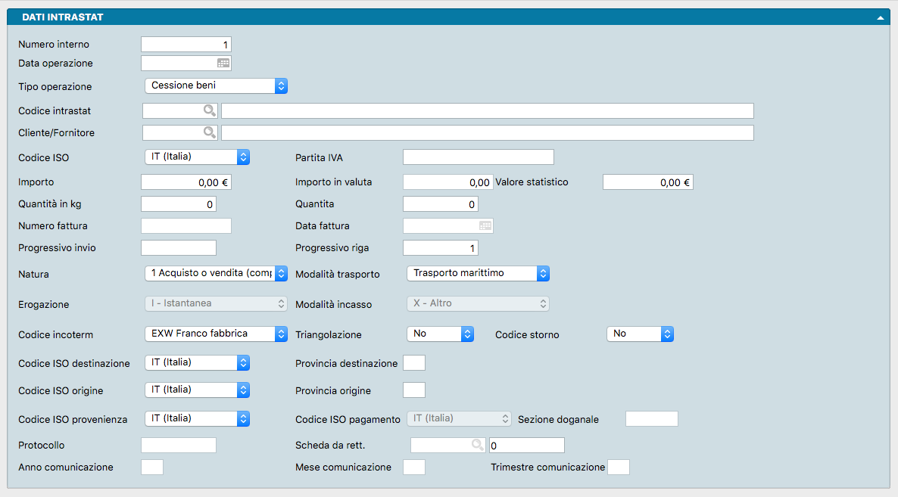
Task: Click the Numero fattura text field
Action: tap(186, 225)
